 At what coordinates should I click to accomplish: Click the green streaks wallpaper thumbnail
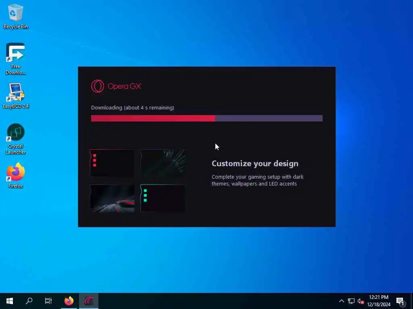click(x=163, y=163)
